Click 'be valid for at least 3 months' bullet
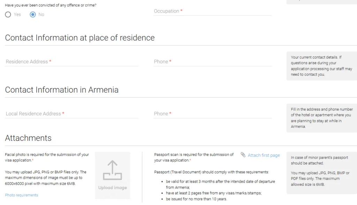Screen dimensions: 357x205 [220, 184]
